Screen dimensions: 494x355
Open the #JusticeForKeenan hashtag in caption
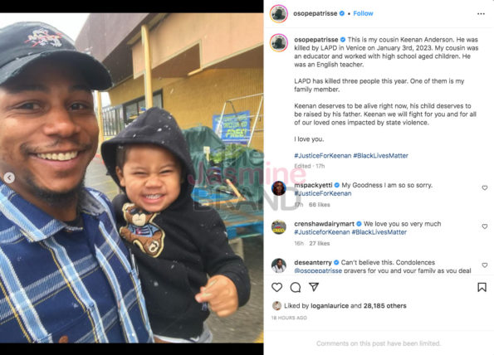click(x=323, y=155)
